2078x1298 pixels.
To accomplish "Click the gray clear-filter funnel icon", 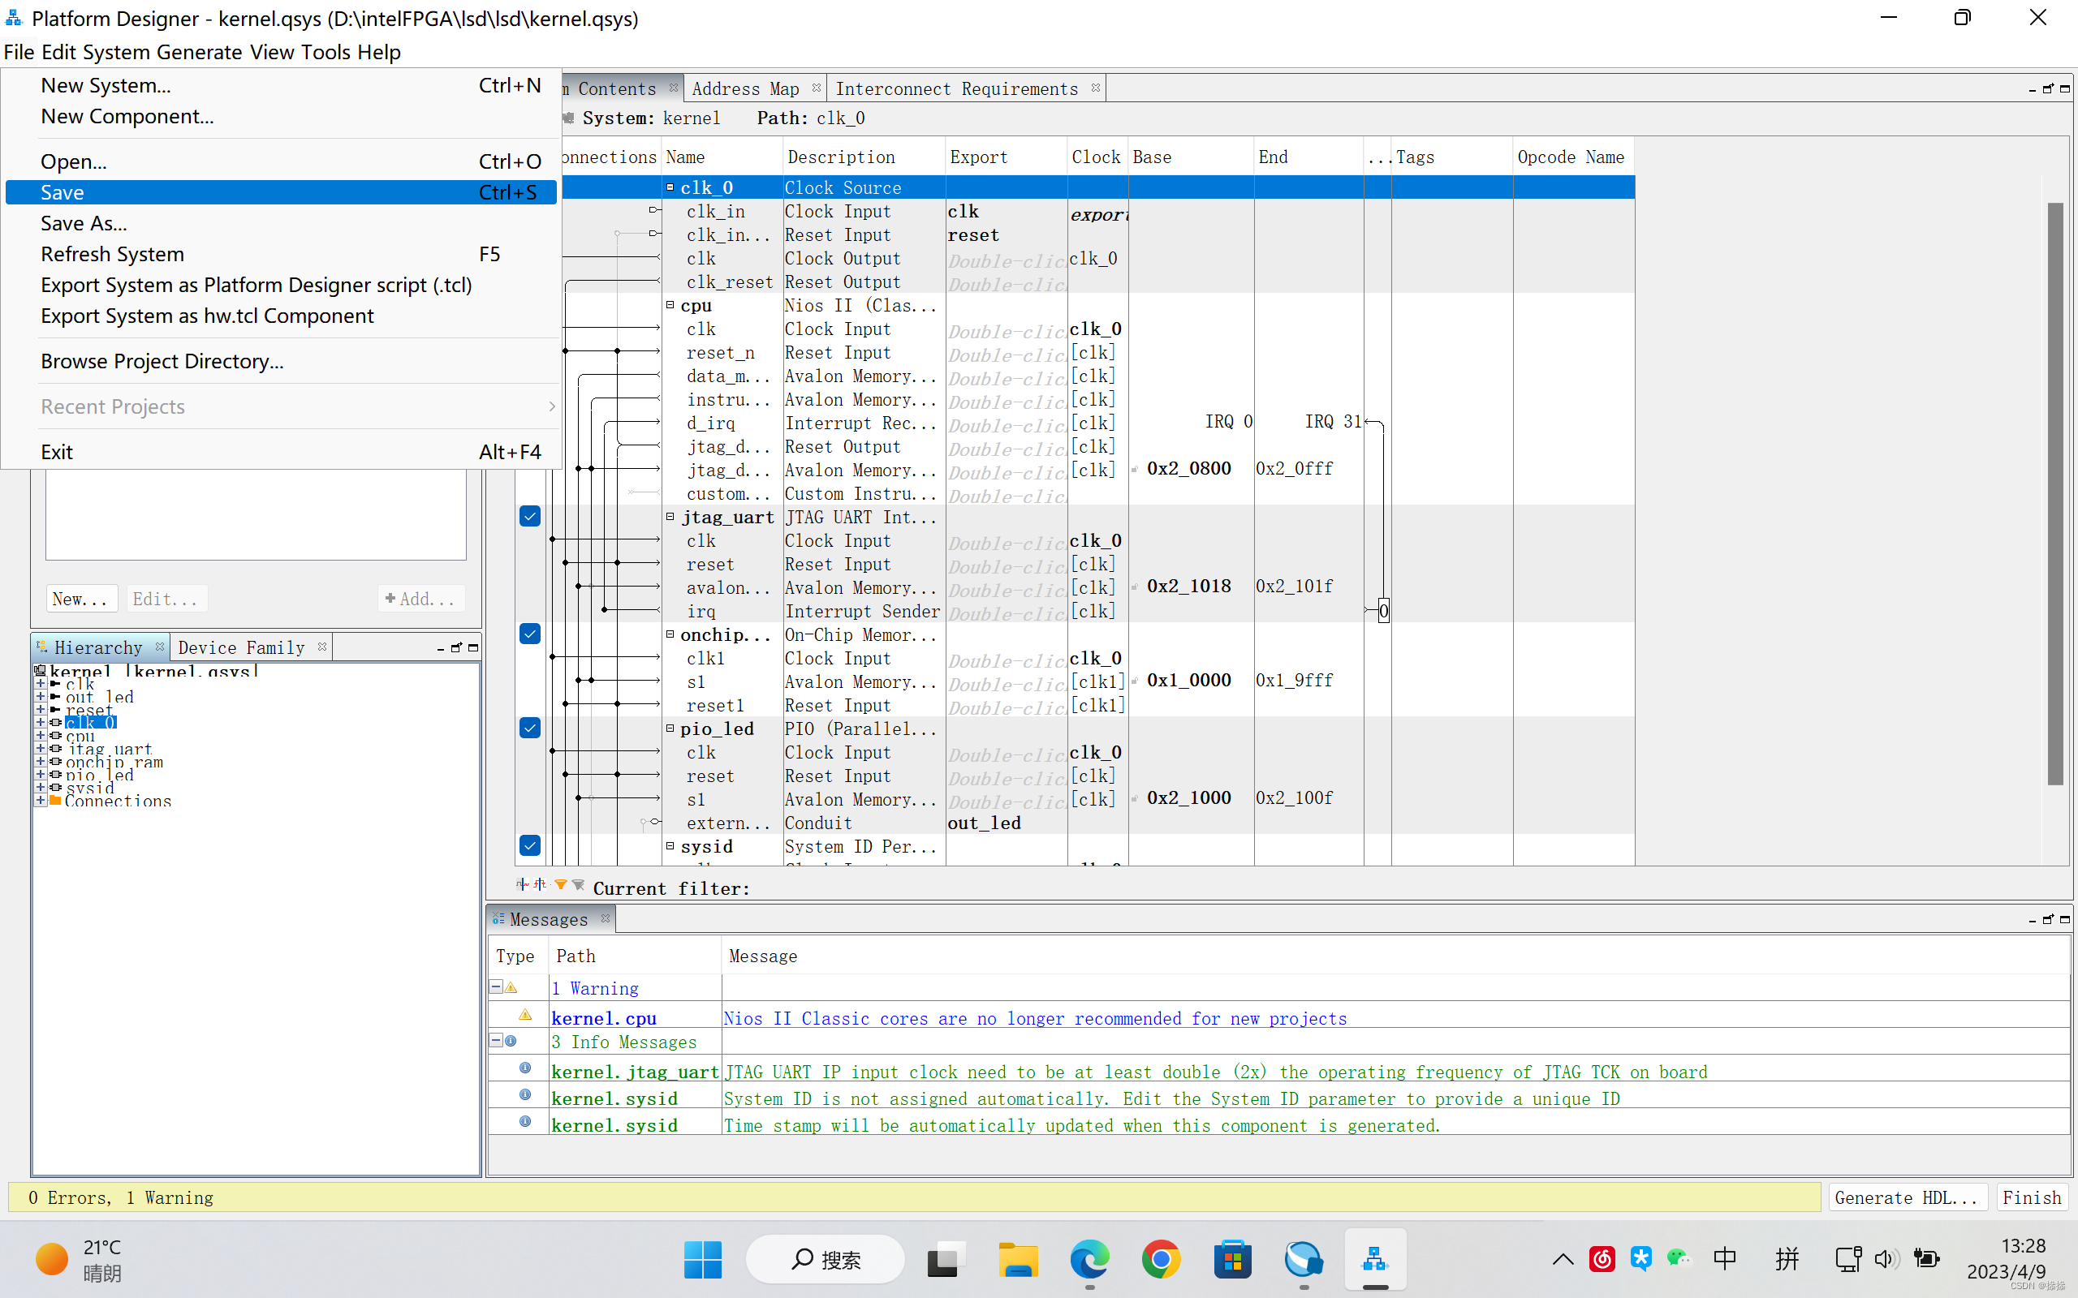I will [578, 884].
